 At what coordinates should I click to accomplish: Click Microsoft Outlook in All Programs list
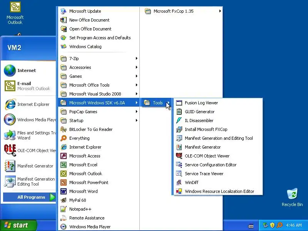pyautogui.click(x=99, y=174)
